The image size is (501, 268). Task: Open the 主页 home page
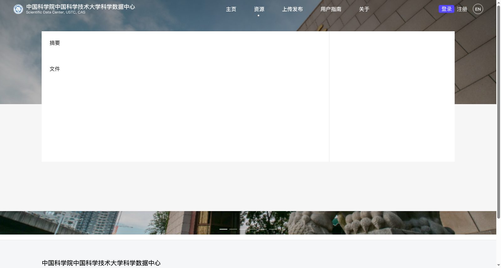231,9
